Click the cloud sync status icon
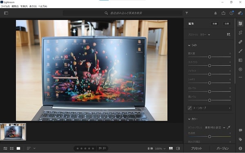 click(240, 13)
